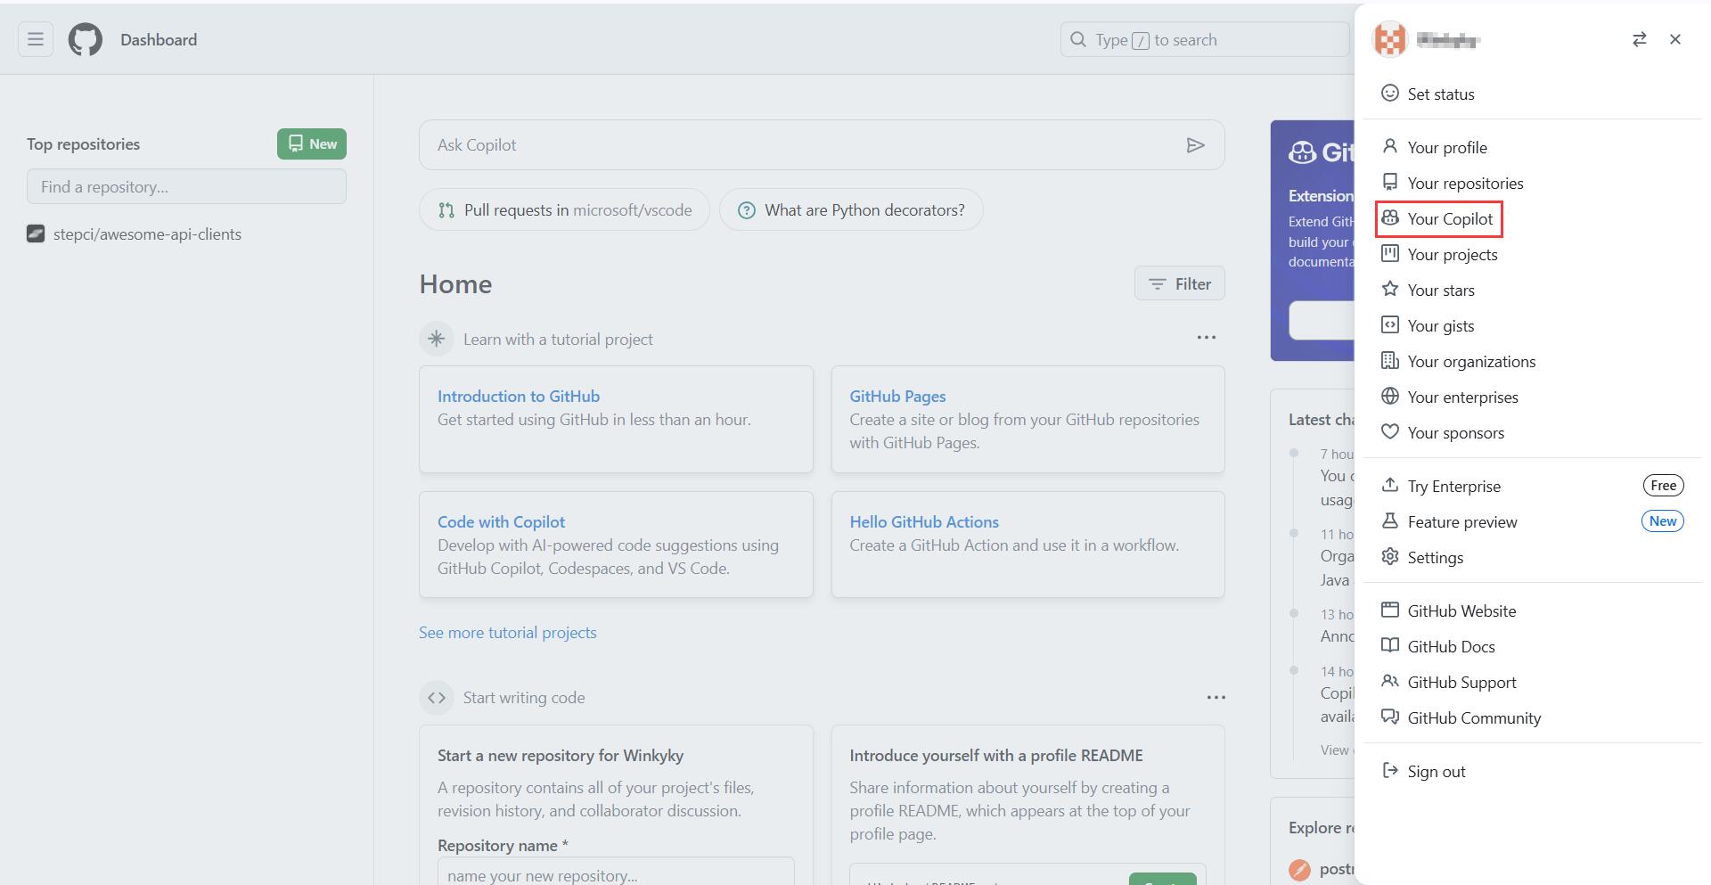This screenshot has width=1711, height=885.
Task: Click the Copilot icon next to Your Copilot
Action: [1390, 217]
